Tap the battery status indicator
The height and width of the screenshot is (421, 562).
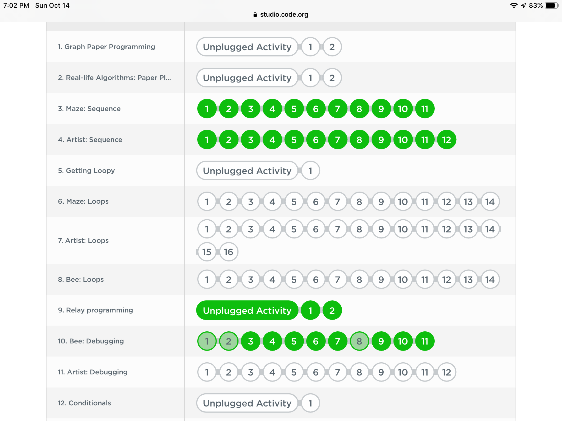551,5
